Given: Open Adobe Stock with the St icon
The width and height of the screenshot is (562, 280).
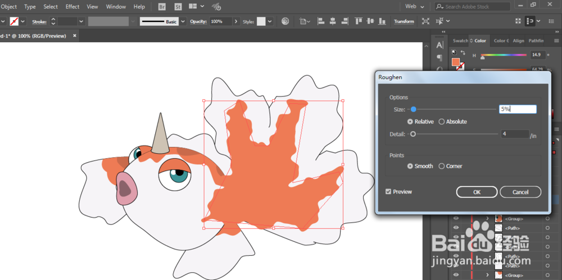Looking at the screenshot, I should [178, 7].
